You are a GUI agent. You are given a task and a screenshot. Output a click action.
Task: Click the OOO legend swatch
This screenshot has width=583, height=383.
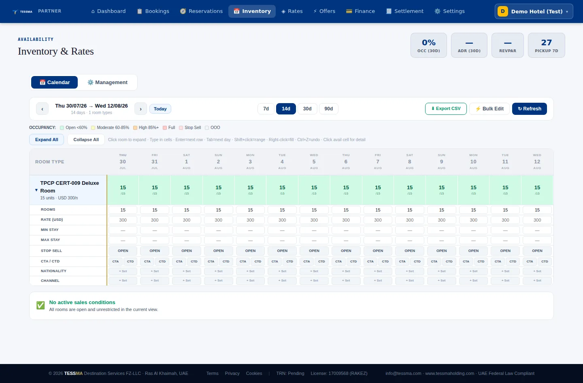(207, 128)
